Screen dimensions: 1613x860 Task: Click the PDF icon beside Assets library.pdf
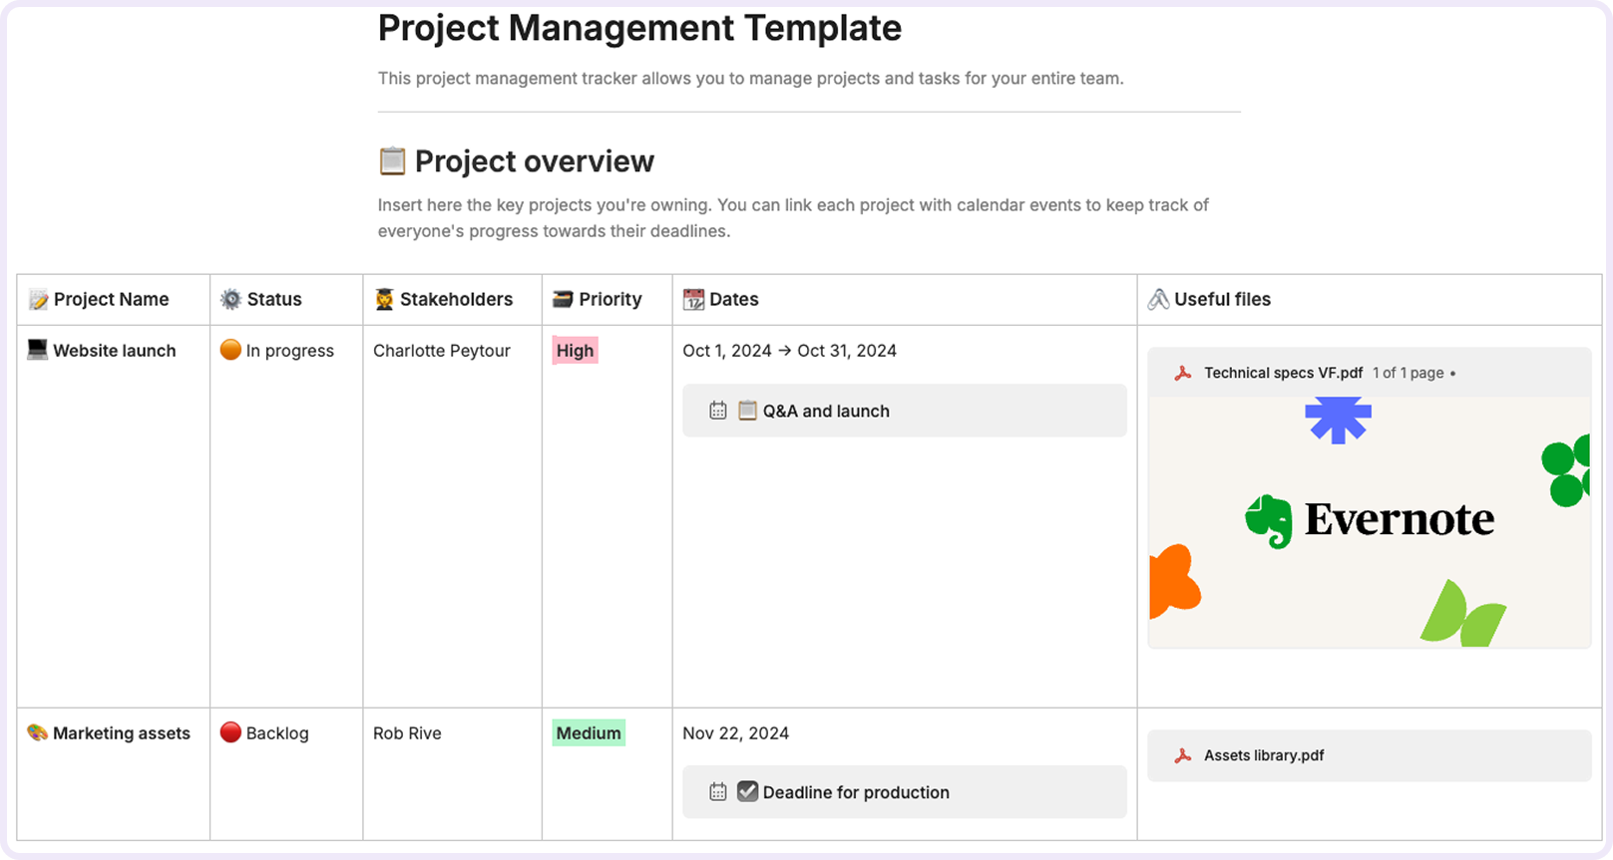click(1183, 755)
